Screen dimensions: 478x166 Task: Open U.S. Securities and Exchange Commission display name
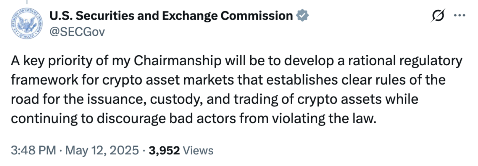coord(171,15)
